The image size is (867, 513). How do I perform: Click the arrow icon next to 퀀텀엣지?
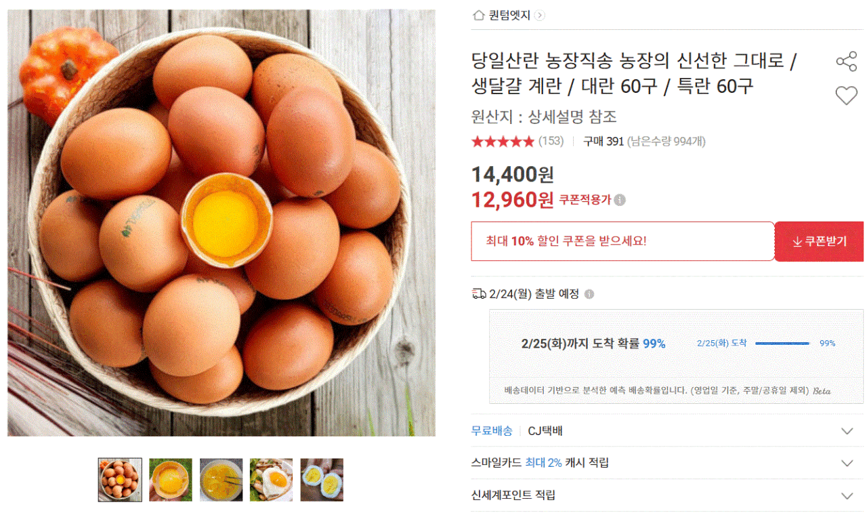[x=540, y=15]
